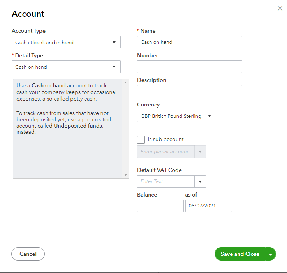Click the as of date field
Screen dimensions: 287x273
click(209, 206)
